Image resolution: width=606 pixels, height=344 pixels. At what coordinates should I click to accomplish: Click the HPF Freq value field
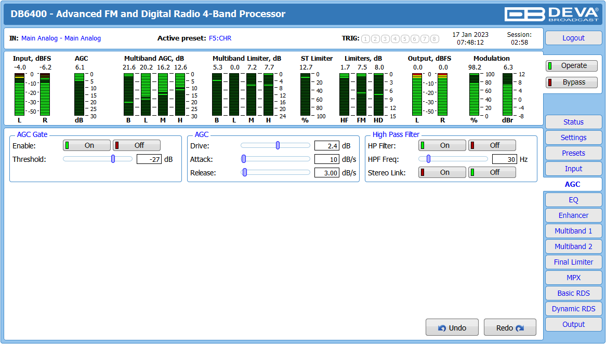(x=505, y=159)
